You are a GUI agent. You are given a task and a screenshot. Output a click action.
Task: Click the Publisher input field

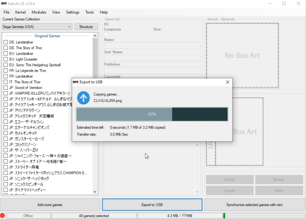click(x=152, y=70)
